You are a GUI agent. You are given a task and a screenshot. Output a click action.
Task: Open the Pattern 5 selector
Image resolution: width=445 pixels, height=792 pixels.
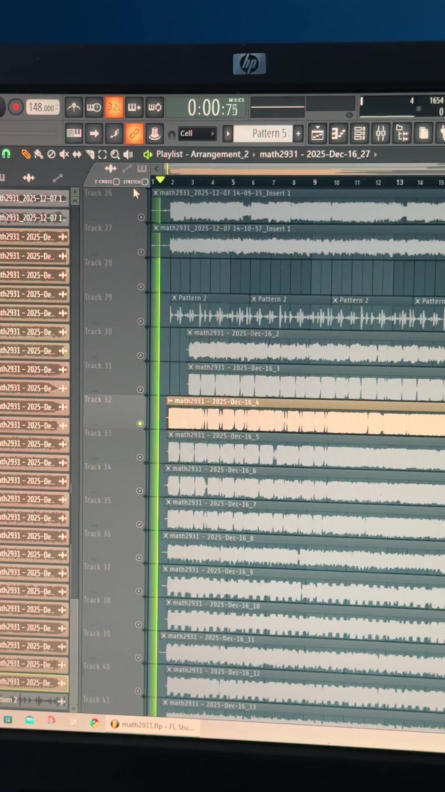point(263,134)
